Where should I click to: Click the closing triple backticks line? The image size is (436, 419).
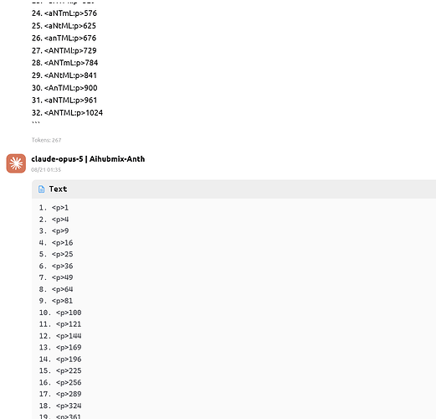36,122
